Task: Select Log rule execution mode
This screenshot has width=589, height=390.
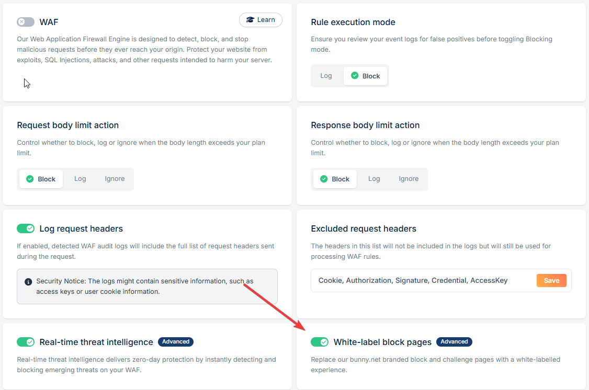Action: (326, 76)
